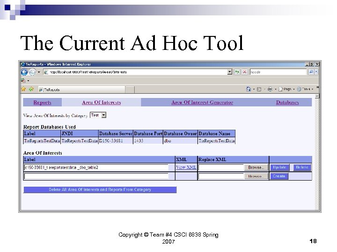Open the Page menu
Screen dimensions: 337x252
[x=286, y=89]
